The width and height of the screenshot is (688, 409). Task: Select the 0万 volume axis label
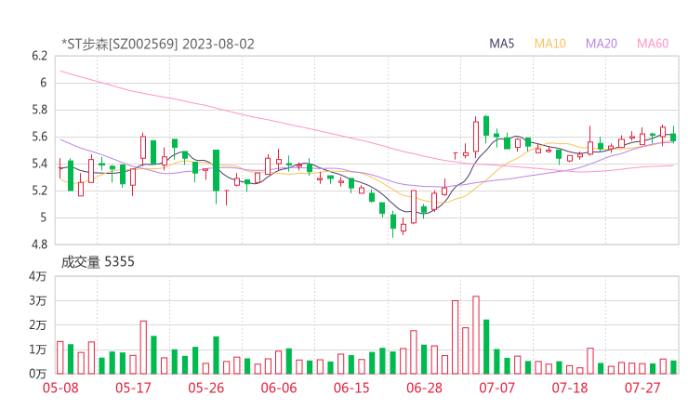38,374
